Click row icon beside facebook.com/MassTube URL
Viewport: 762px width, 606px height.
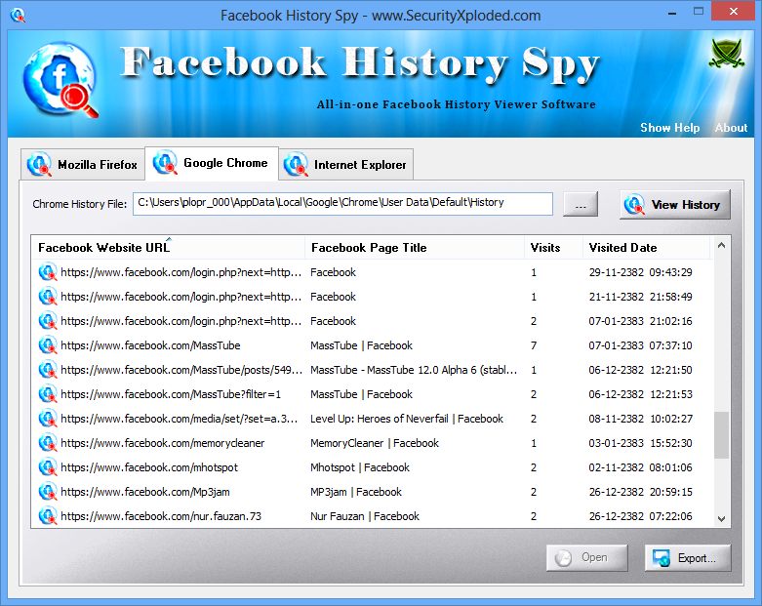[x=48, y=345]
